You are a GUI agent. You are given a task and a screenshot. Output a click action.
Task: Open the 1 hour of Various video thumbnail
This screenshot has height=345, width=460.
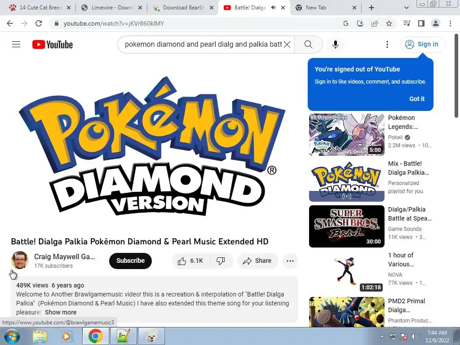point(346,272)
